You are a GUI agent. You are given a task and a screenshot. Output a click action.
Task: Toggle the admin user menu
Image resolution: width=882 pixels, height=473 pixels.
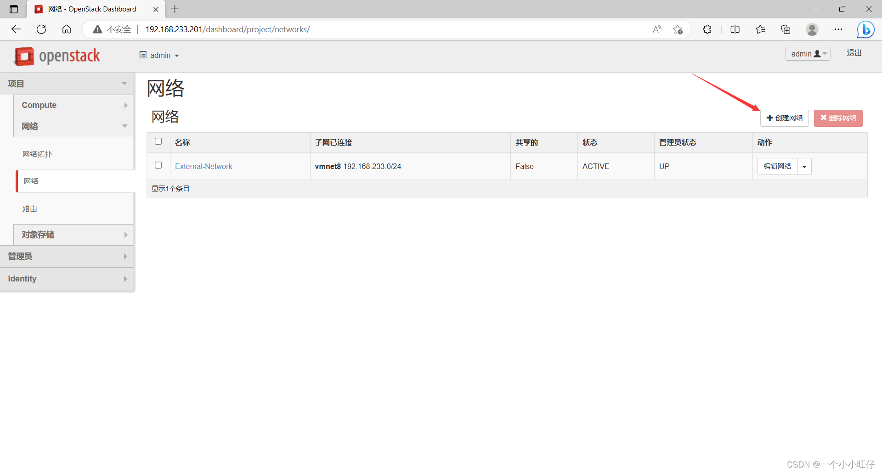point(807,54)
